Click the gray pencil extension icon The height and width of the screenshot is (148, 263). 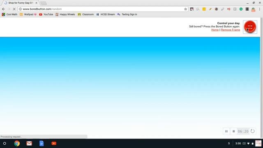point(222,9)
